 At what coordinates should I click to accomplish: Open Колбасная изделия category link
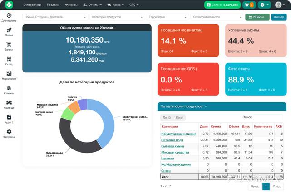pos(176,164)
